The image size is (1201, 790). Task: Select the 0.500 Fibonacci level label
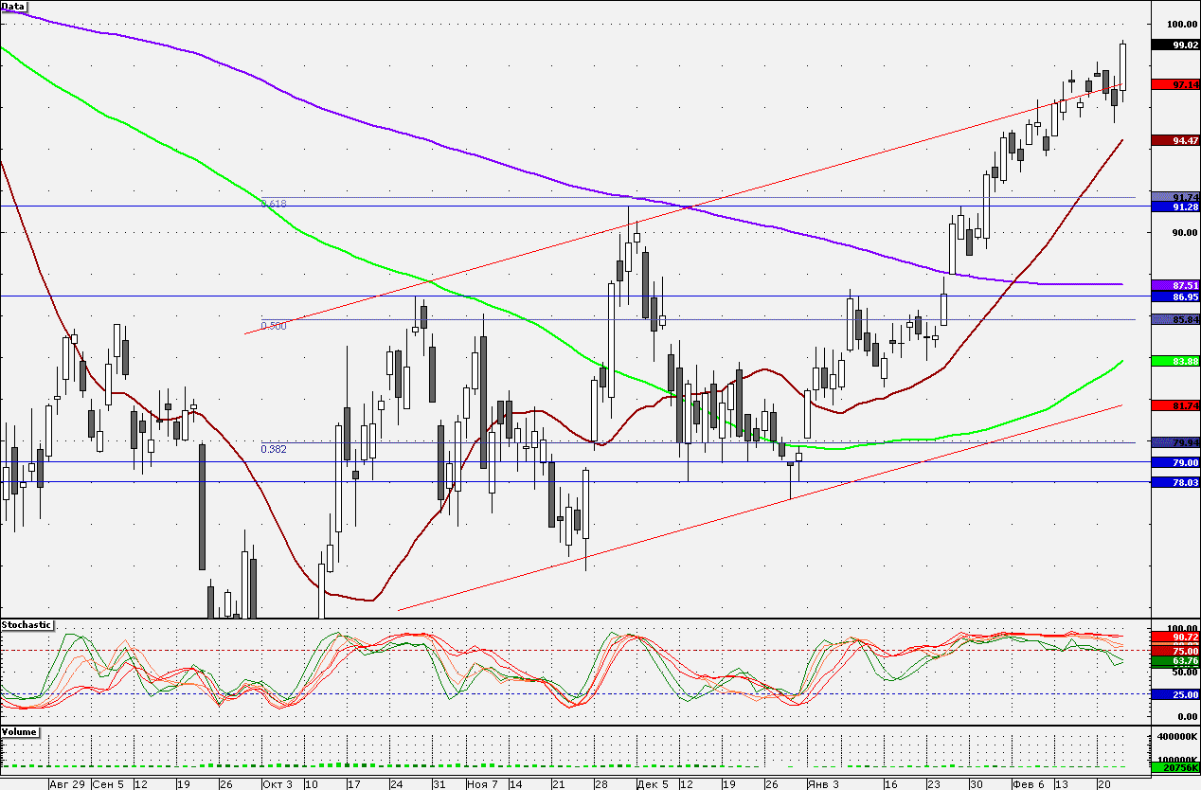(x=274, y=326)
